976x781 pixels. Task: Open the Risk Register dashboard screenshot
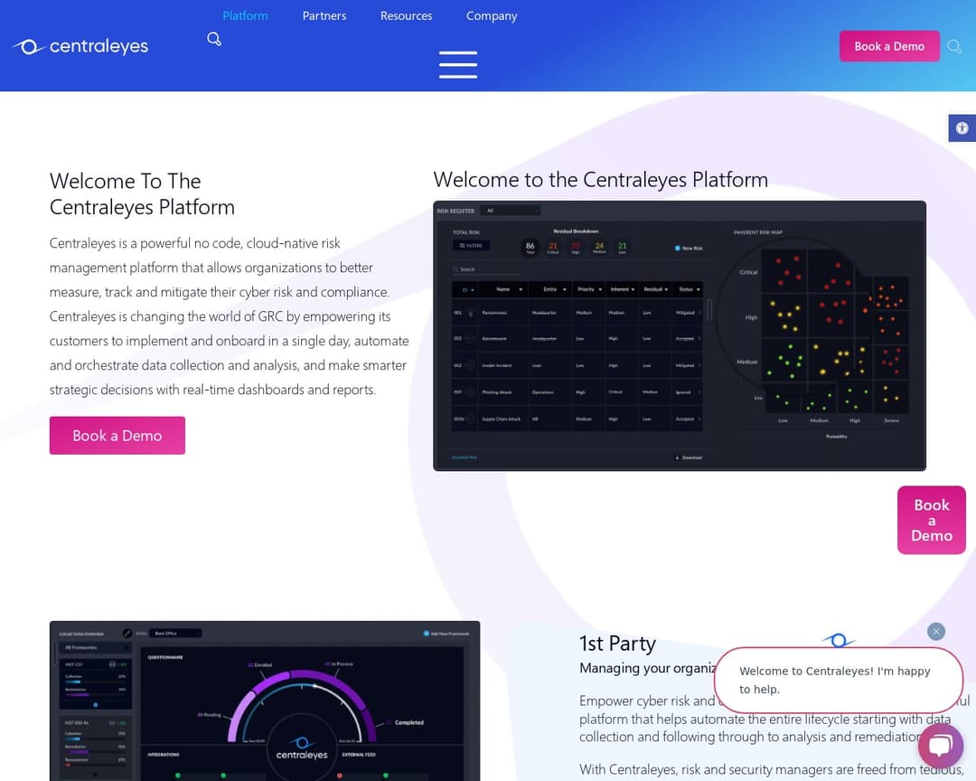(x=680, y=335)
